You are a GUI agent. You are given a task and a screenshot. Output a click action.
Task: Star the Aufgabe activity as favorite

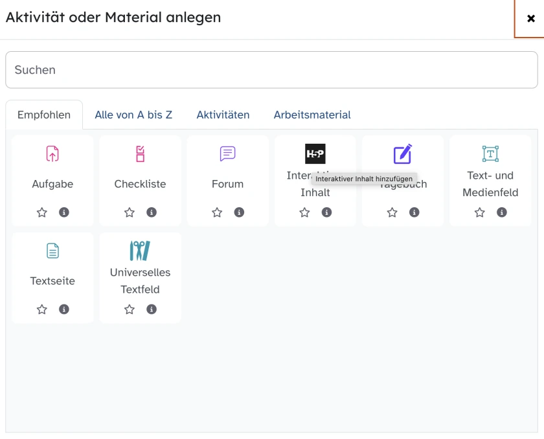point(42,212)
